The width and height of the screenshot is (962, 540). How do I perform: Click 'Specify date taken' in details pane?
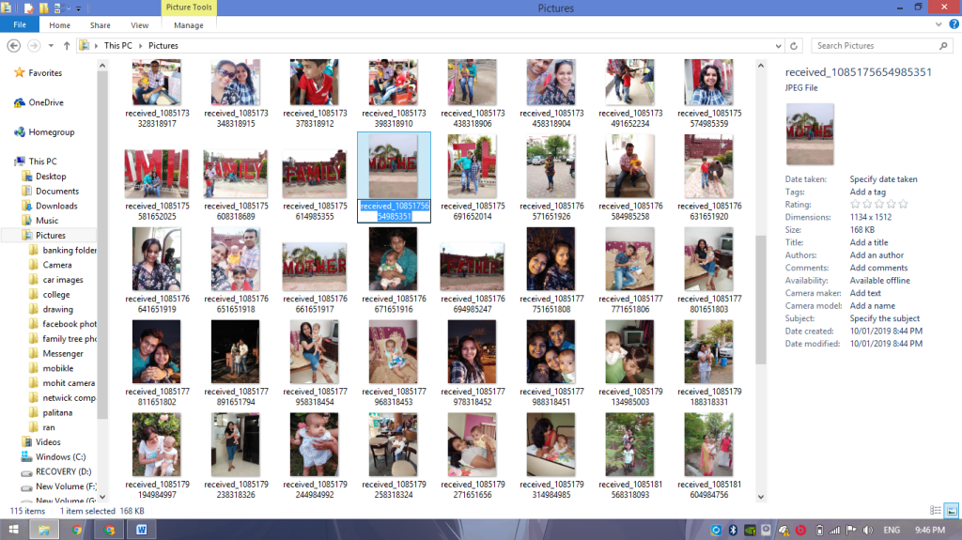[x=883, y=179]
